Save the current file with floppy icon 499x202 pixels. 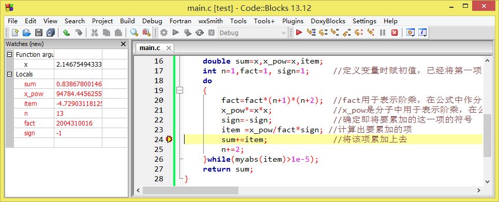[x=39, y=33]
